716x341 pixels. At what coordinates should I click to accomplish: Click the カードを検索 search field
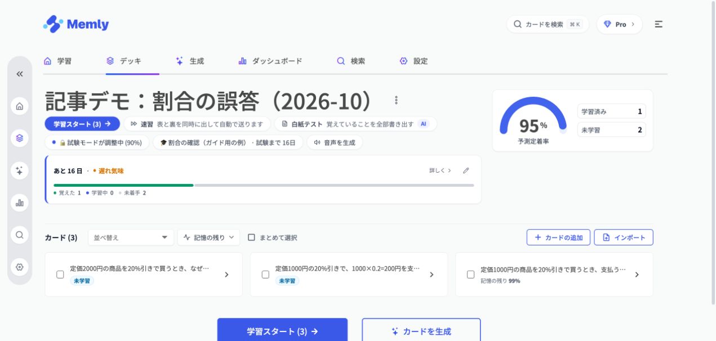(x=548, y=24)
